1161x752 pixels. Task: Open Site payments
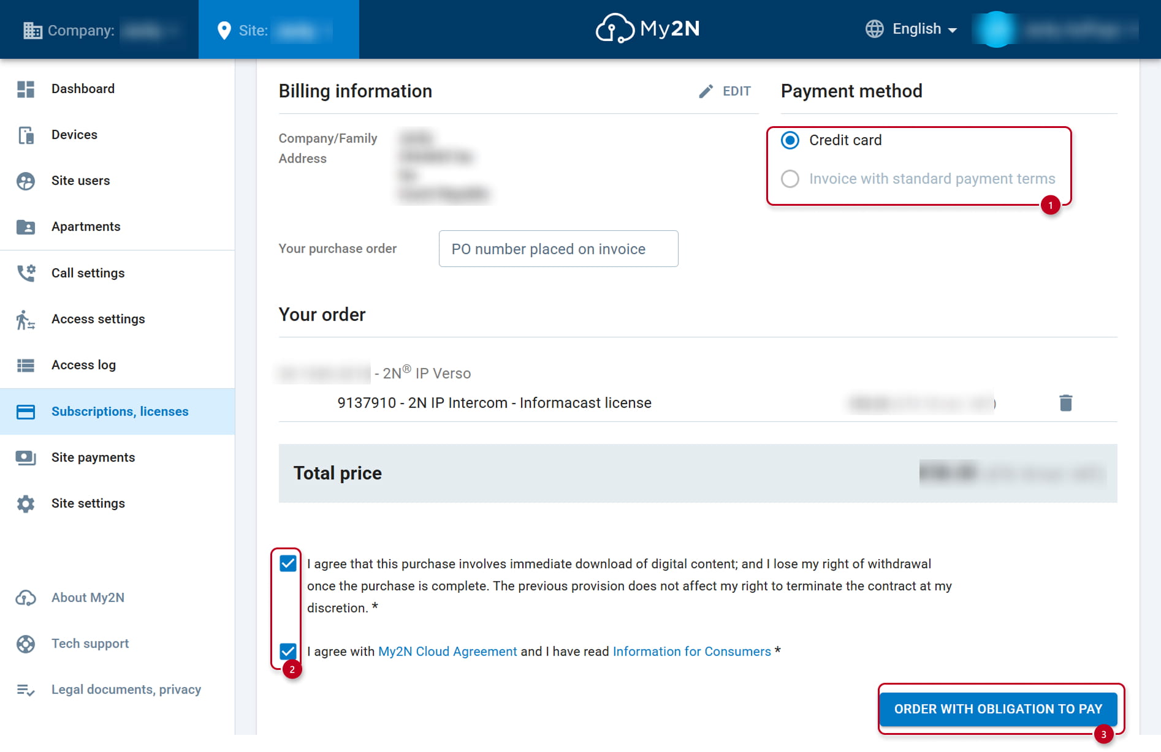tap(117, 457)
